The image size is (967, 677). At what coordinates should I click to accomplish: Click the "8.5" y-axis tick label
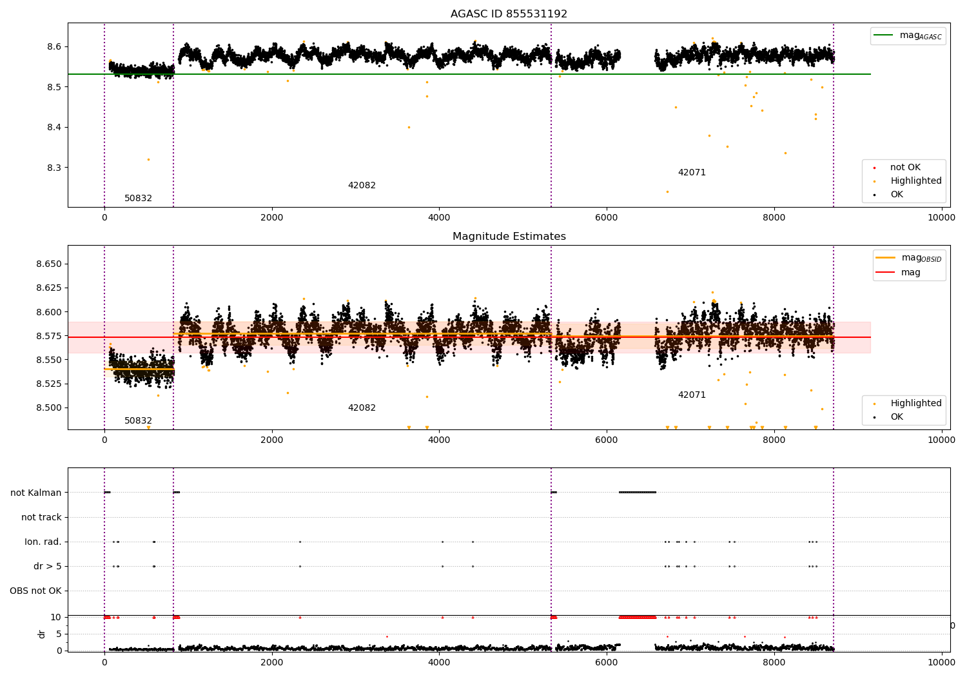[54, 87]
